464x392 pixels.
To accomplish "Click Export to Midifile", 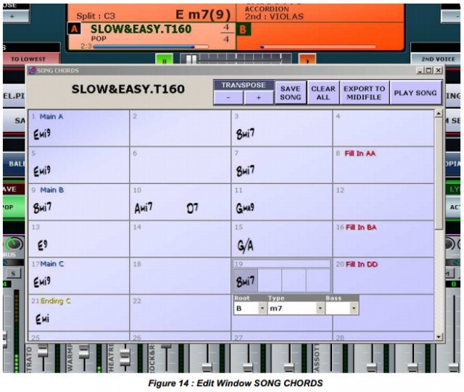I will [x=364, y=92].
